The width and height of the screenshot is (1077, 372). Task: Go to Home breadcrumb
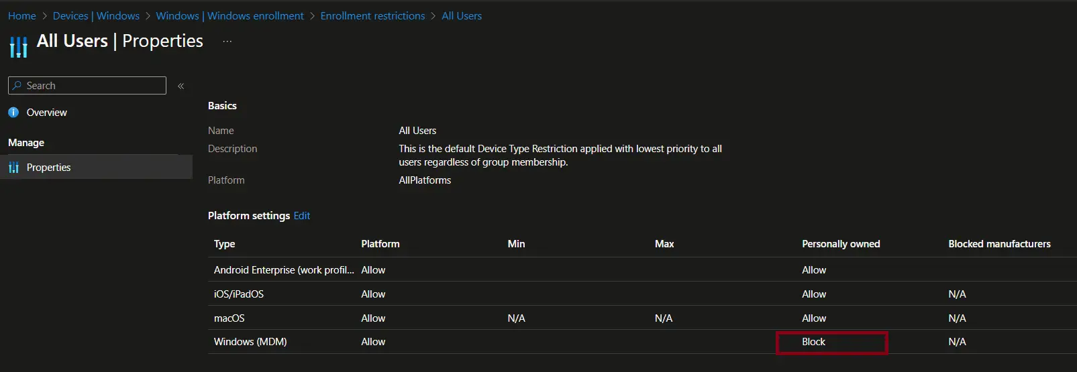click(x=22, y=16)
